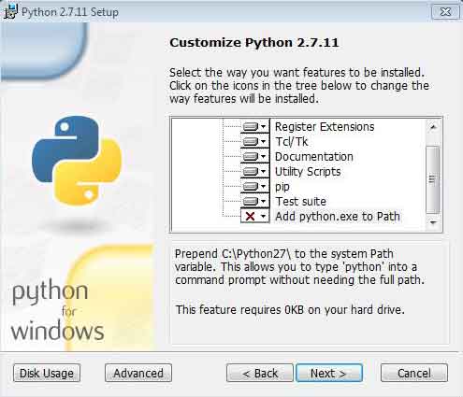Go back with the < Back button

click(x=260, y=373)
